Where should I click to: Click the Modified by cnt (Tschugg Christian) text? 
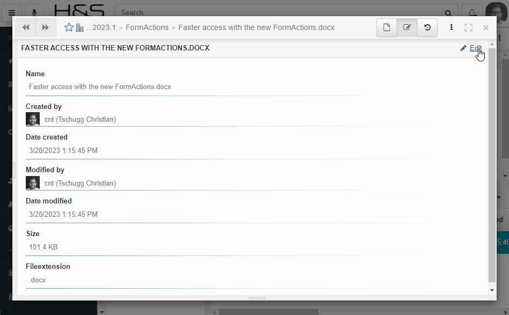pyautogui.click(x=80, y=184)
